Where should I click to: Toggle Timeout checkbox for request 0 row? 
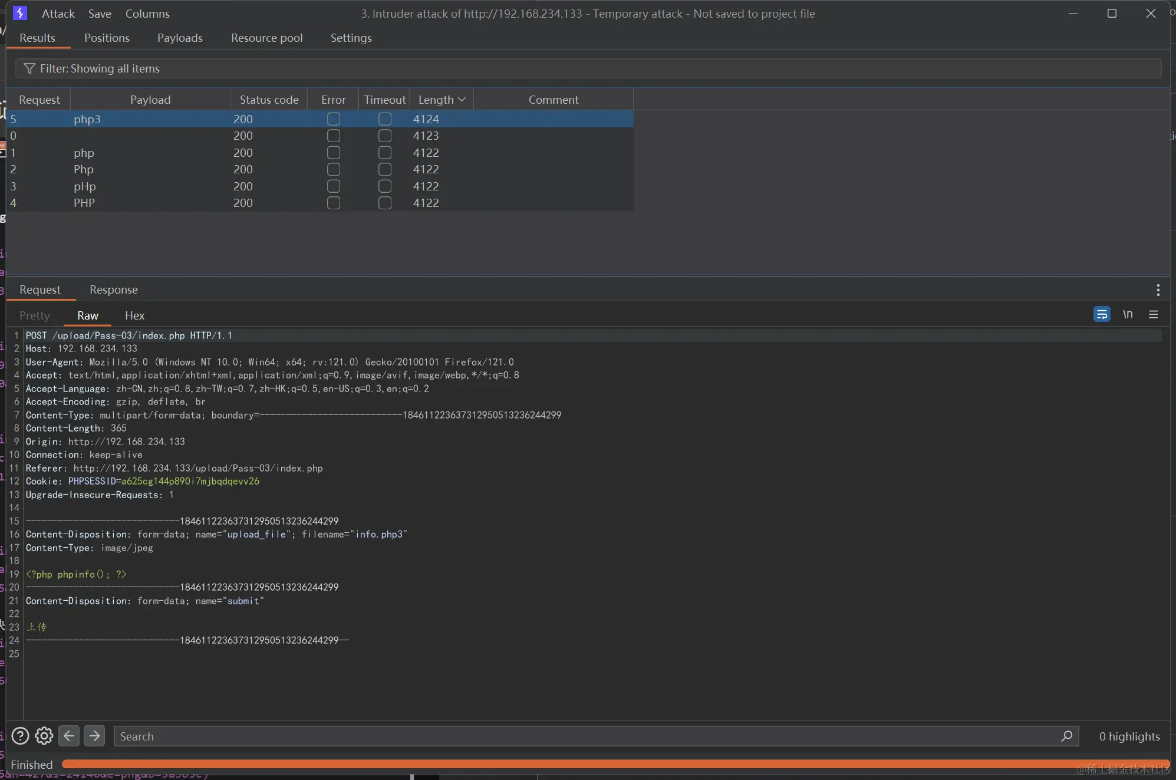pos(385,136)
